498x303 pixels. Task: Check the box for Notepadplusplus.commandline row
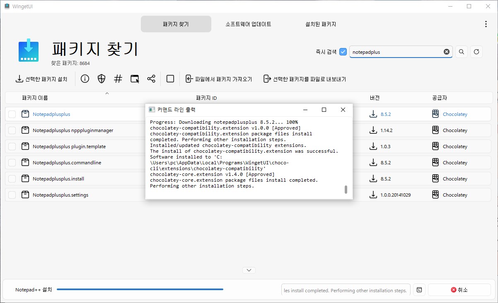pos(12,162)
